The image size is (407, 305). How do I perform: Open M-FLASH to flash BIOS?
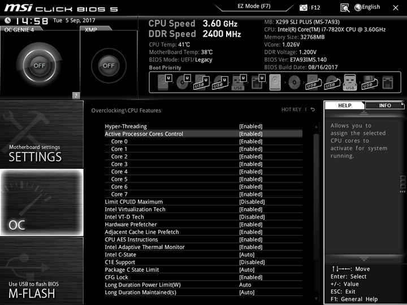coord(42,271)
